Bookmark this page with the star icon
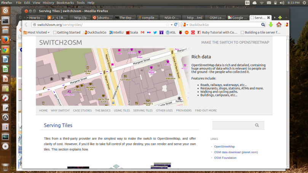The width and height of the screenshot is (308, 173). [x=168, y=24]
